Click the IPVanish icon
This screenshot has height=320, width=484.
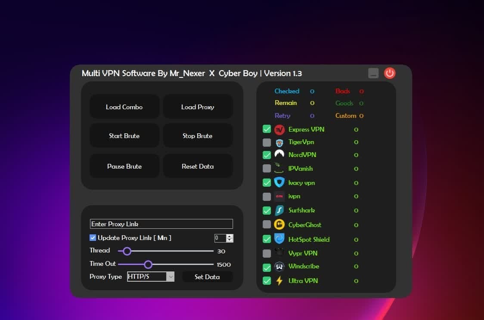click(x=279, y=168)
